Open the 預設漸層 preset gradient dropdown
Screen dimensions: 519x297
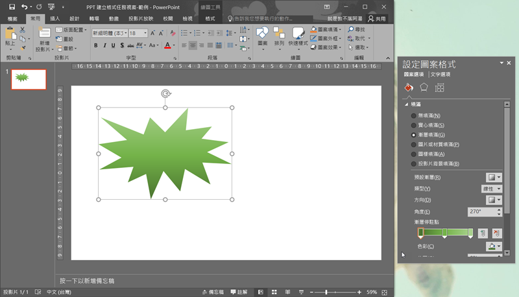[494, 177]
